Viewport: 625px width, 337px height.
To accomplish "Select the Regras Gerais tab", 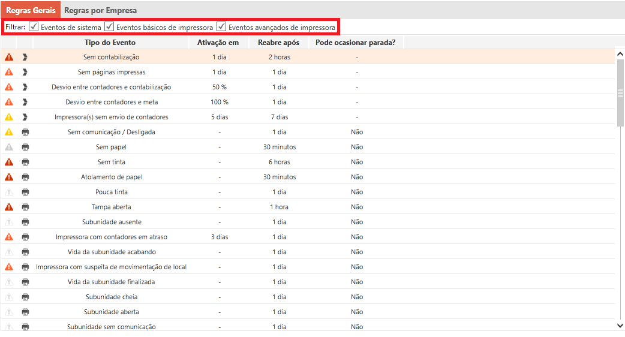I will point(31,10).
